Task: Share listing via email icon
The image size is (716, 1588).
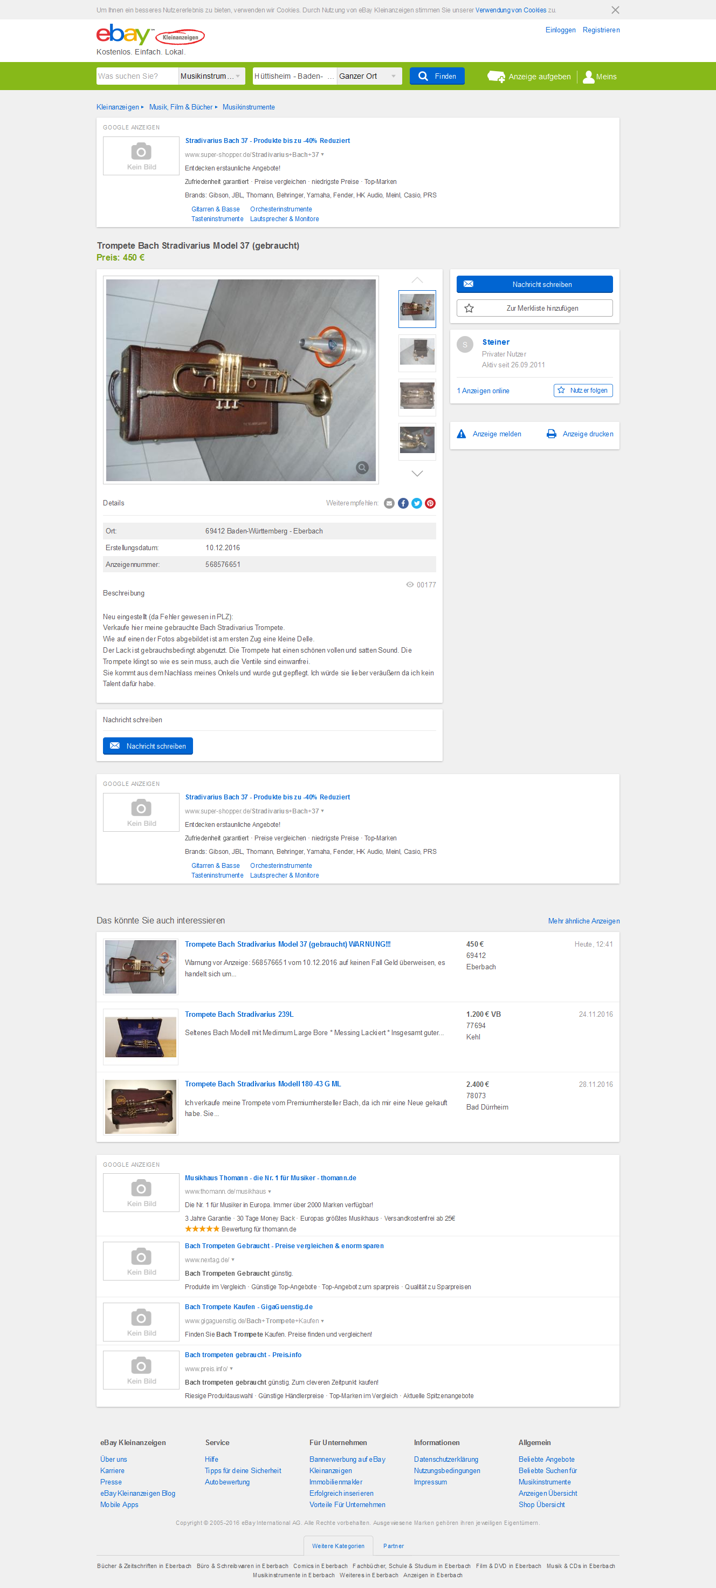Action: click(x=389, y=503)
